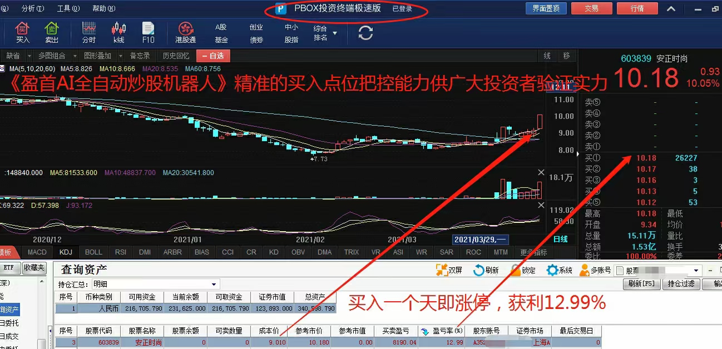Open the 基金 funds shortcut
Viewport: 722px width, 349px height.
221,40
